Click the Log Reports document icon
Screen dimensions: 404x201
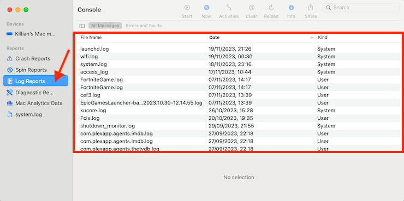(10, 81)
